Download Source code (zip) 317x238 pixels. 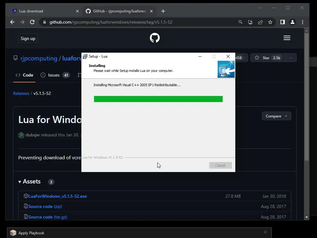pyautogui.click(x=45, y=206)
